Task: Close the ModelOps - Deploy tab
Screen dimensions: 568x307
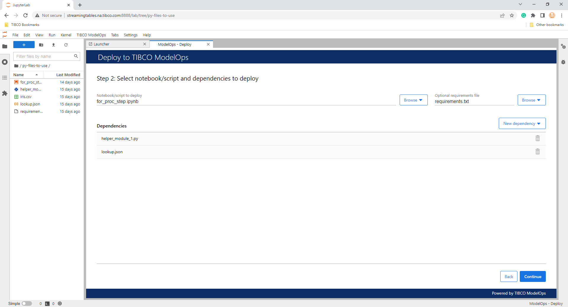Action: pyautogui.click(x=208, y=44)
